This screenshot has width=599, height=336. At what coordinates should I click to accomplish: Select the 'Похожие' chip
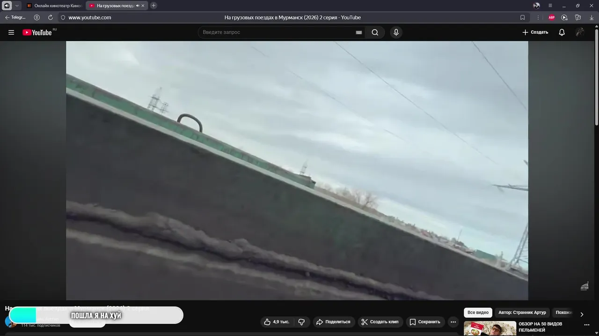[563, 313]
